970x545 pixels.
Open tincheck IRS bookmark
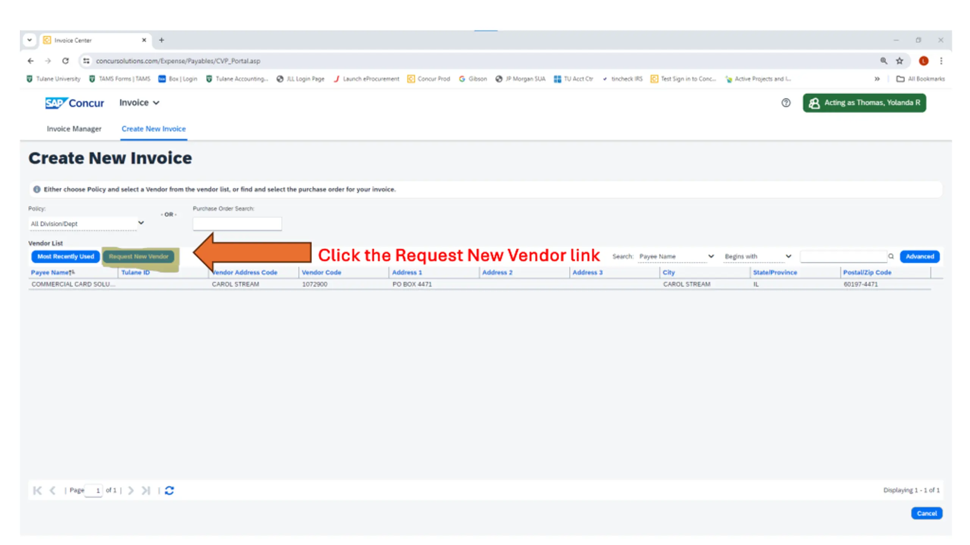[622, 79]
